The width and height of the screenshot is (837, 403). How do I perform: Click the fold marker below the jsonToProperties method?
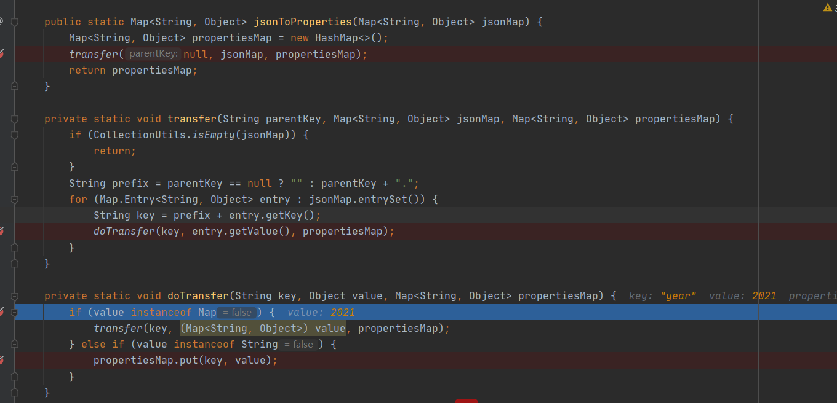pyautogui.click(x=14, y=86)
